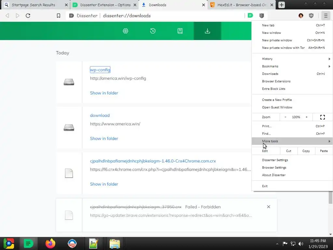Decrease zoom with minus button
333x250 pixels.
(x=285, y=117)
